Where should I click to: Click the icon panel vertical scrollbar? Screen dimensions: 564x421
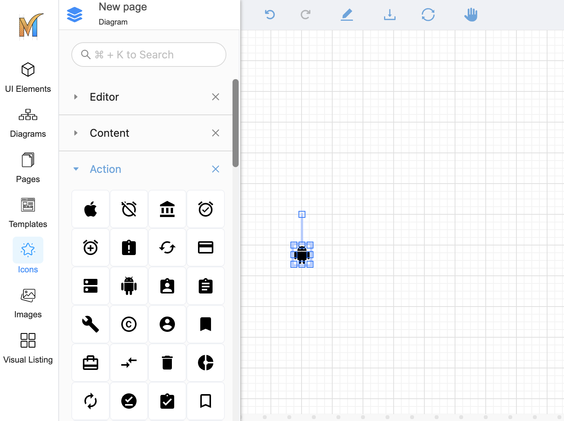click(236, 123)
